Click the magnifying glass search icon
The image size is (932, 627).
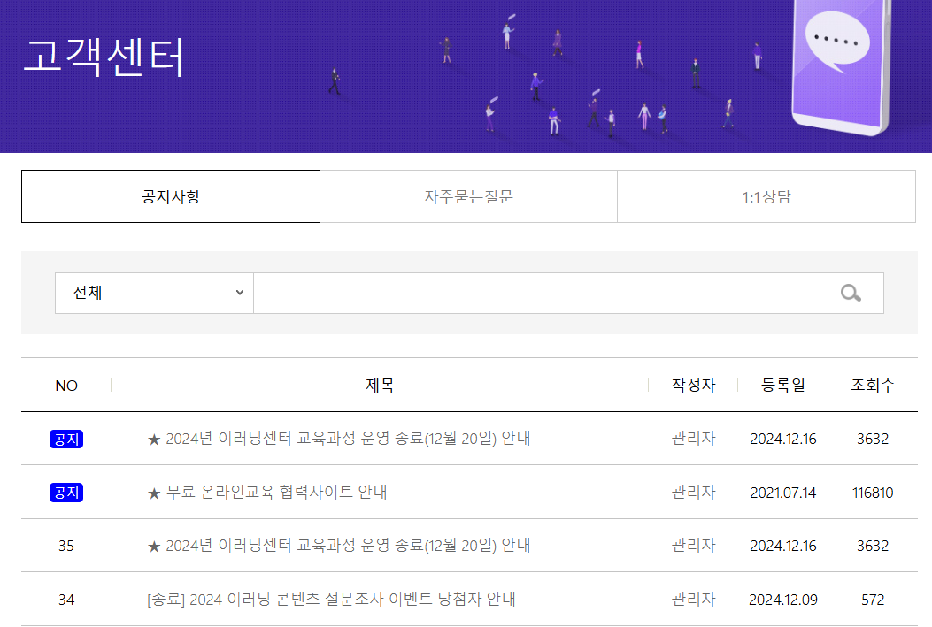(x=851, y=293)
